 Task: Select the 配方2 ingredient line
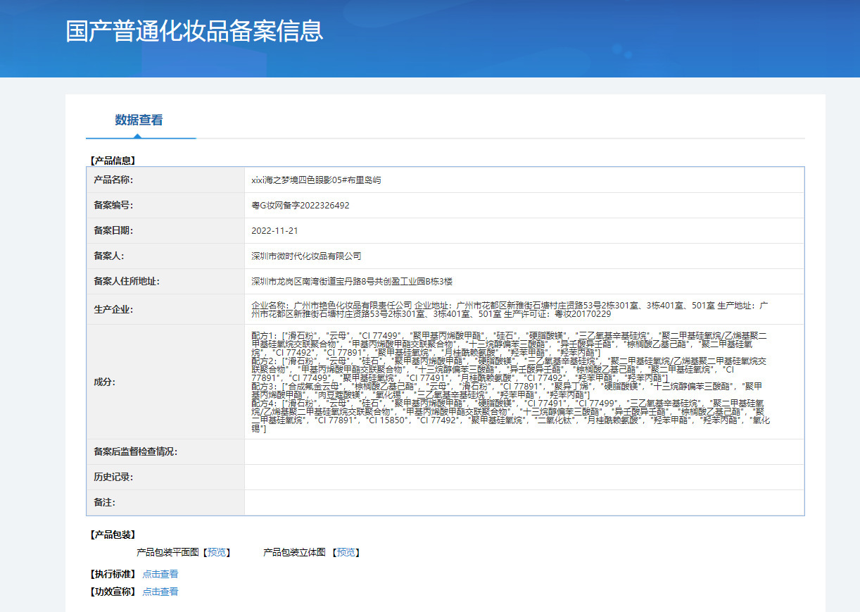(x=509, y=369)
